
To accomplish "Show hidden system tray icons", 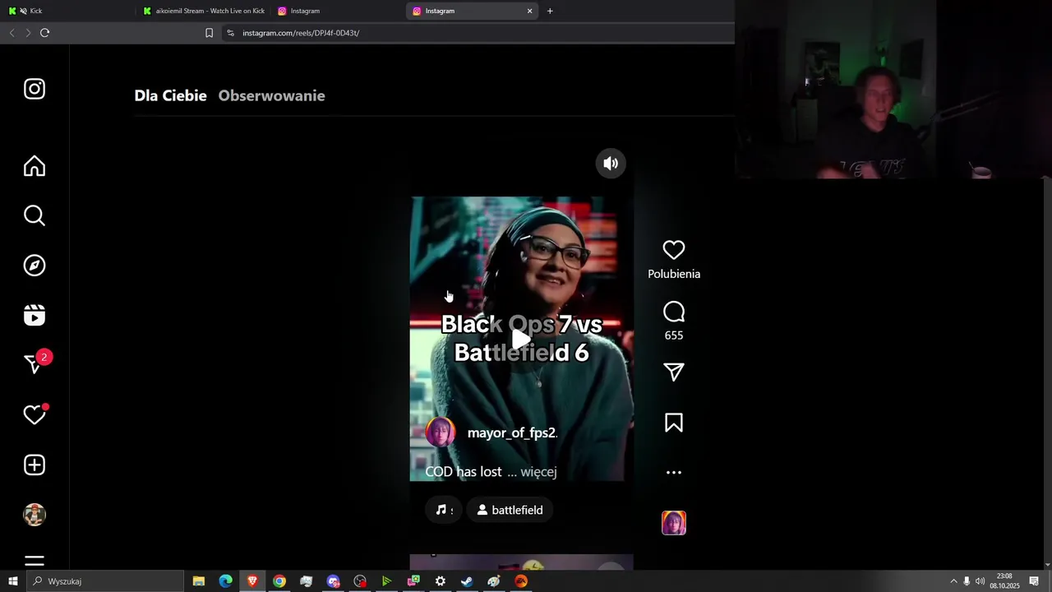I will coord(953,581).
